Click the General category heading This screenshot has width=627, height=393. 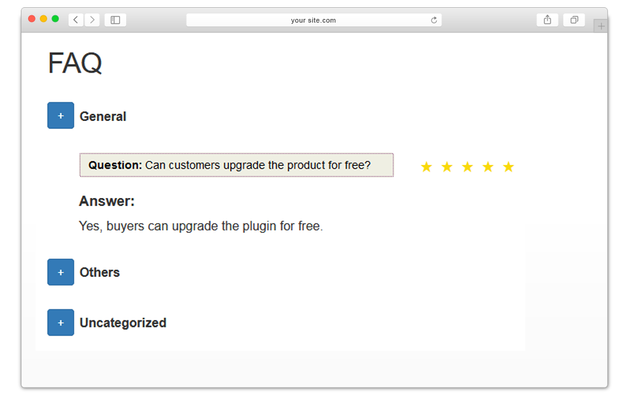103,116
